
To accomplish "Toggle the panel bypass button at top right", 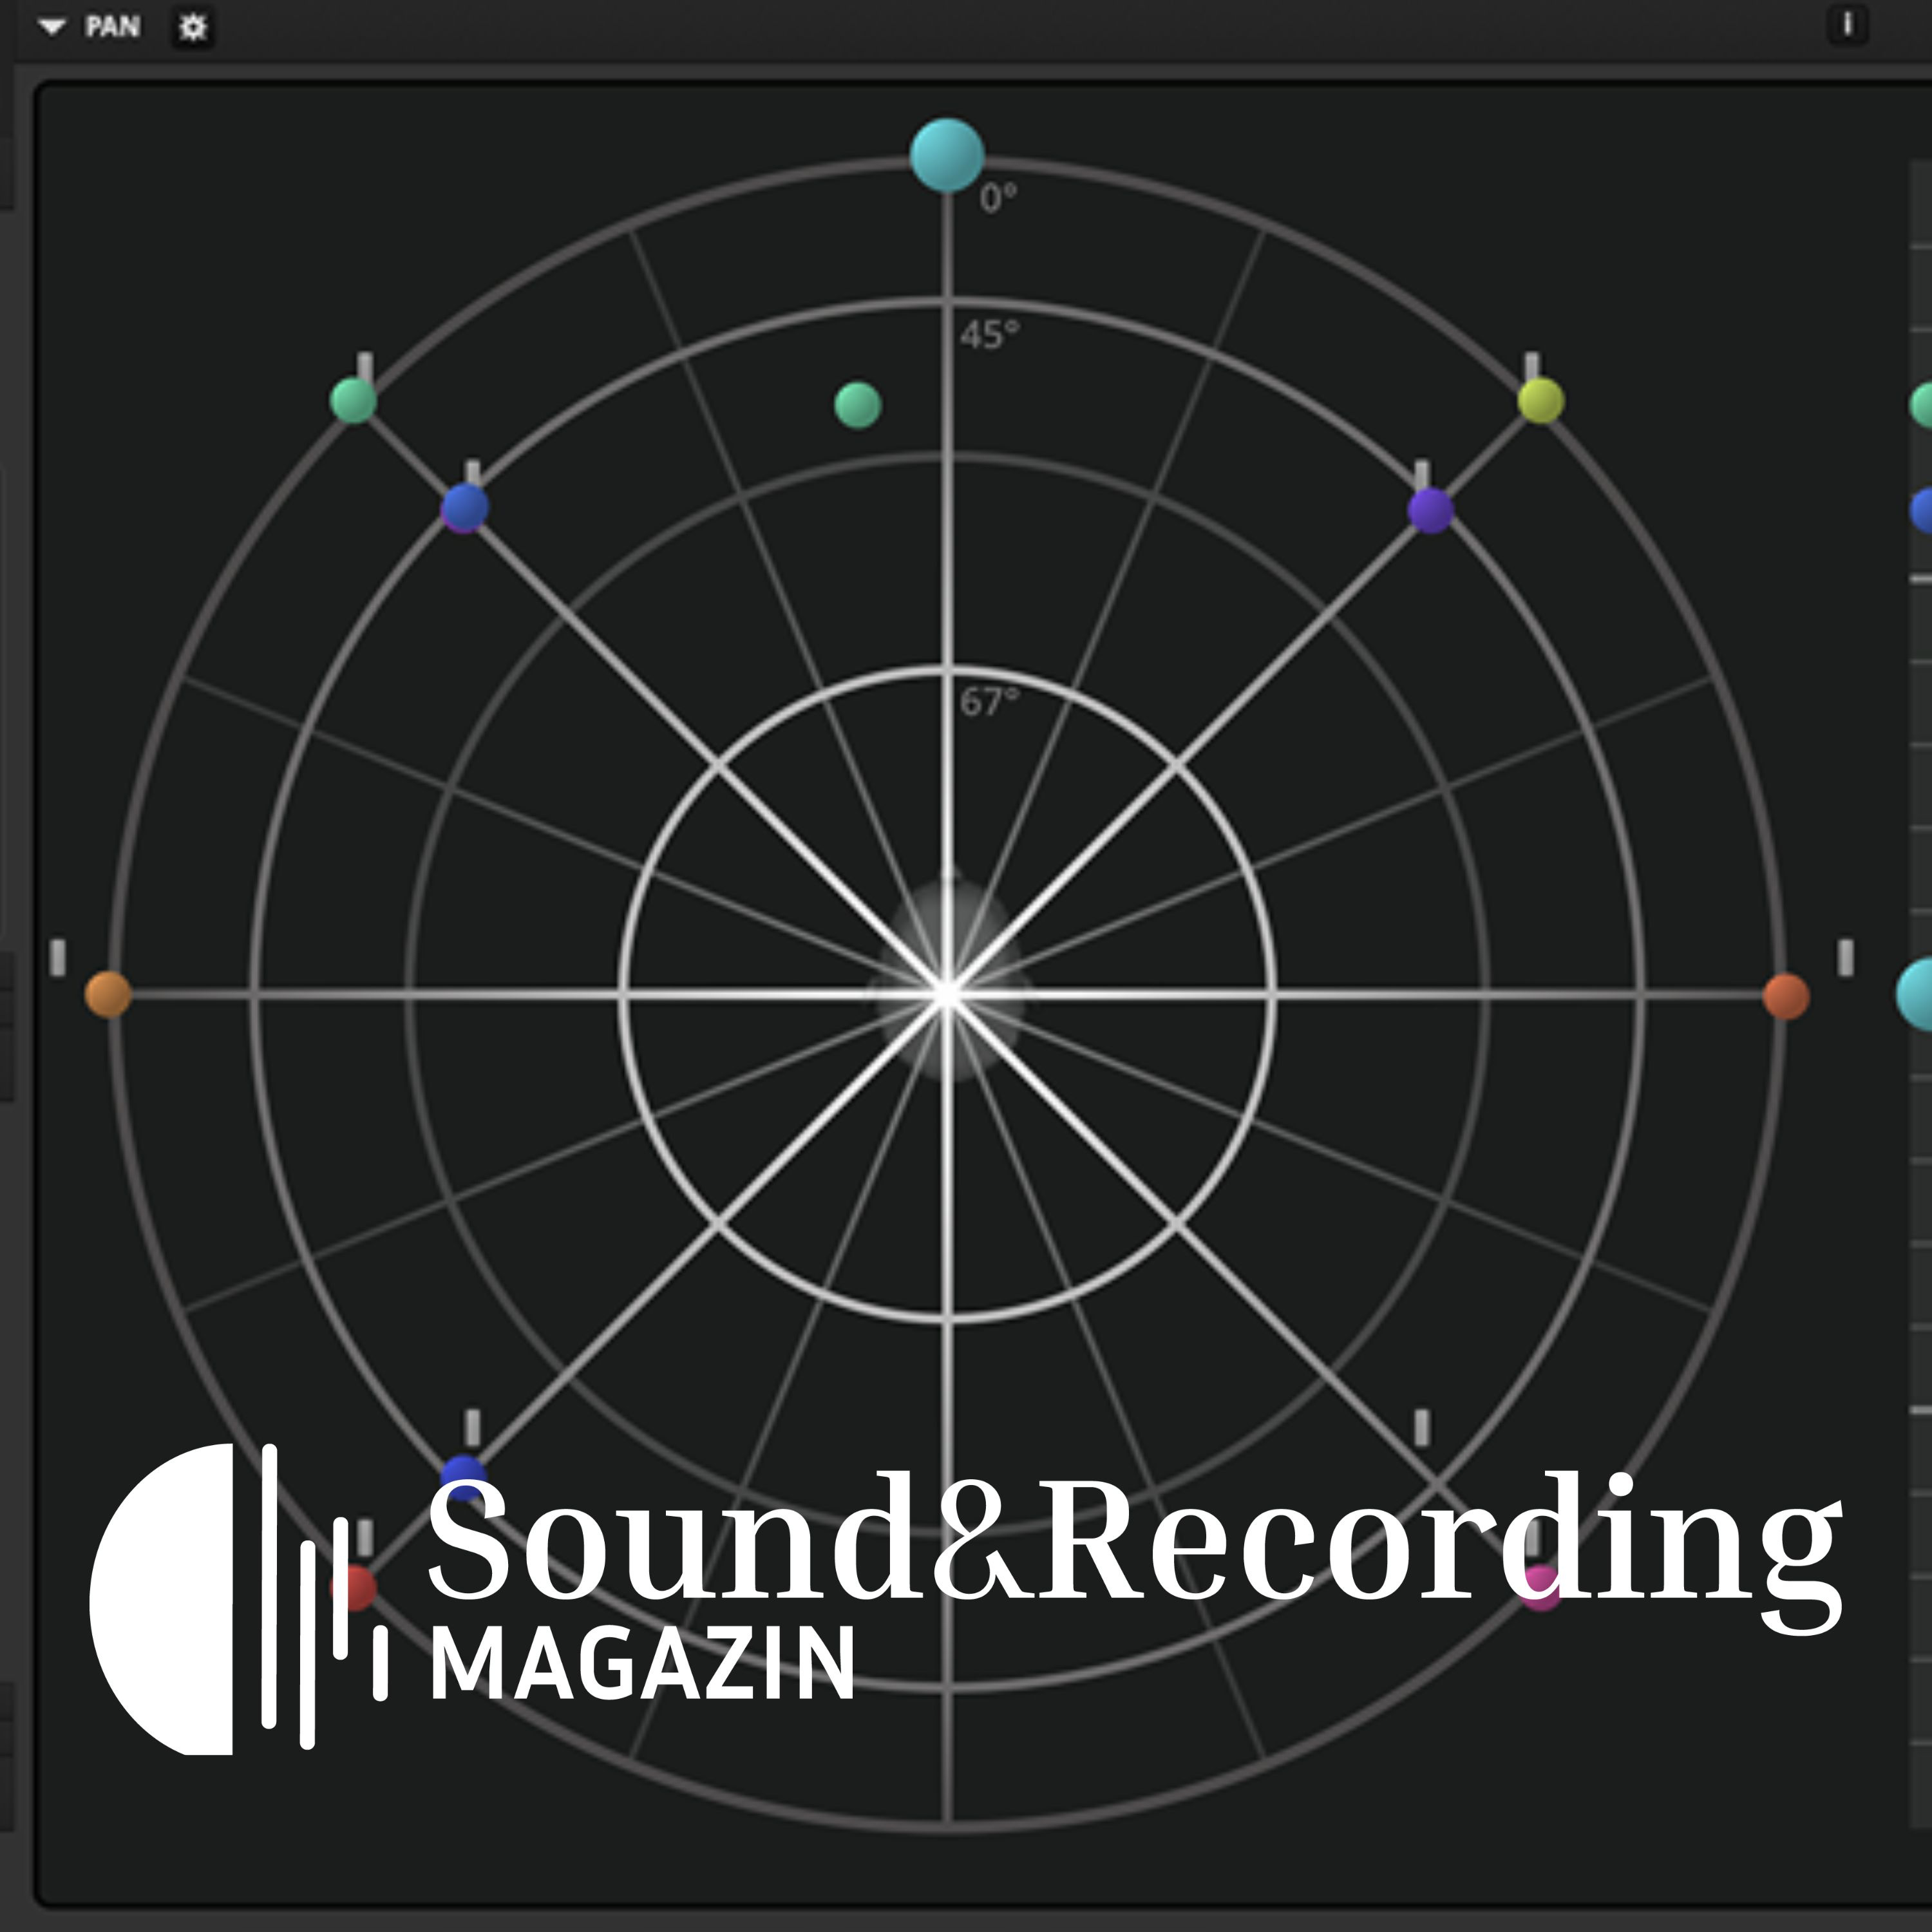I will tap(1847, 24).
